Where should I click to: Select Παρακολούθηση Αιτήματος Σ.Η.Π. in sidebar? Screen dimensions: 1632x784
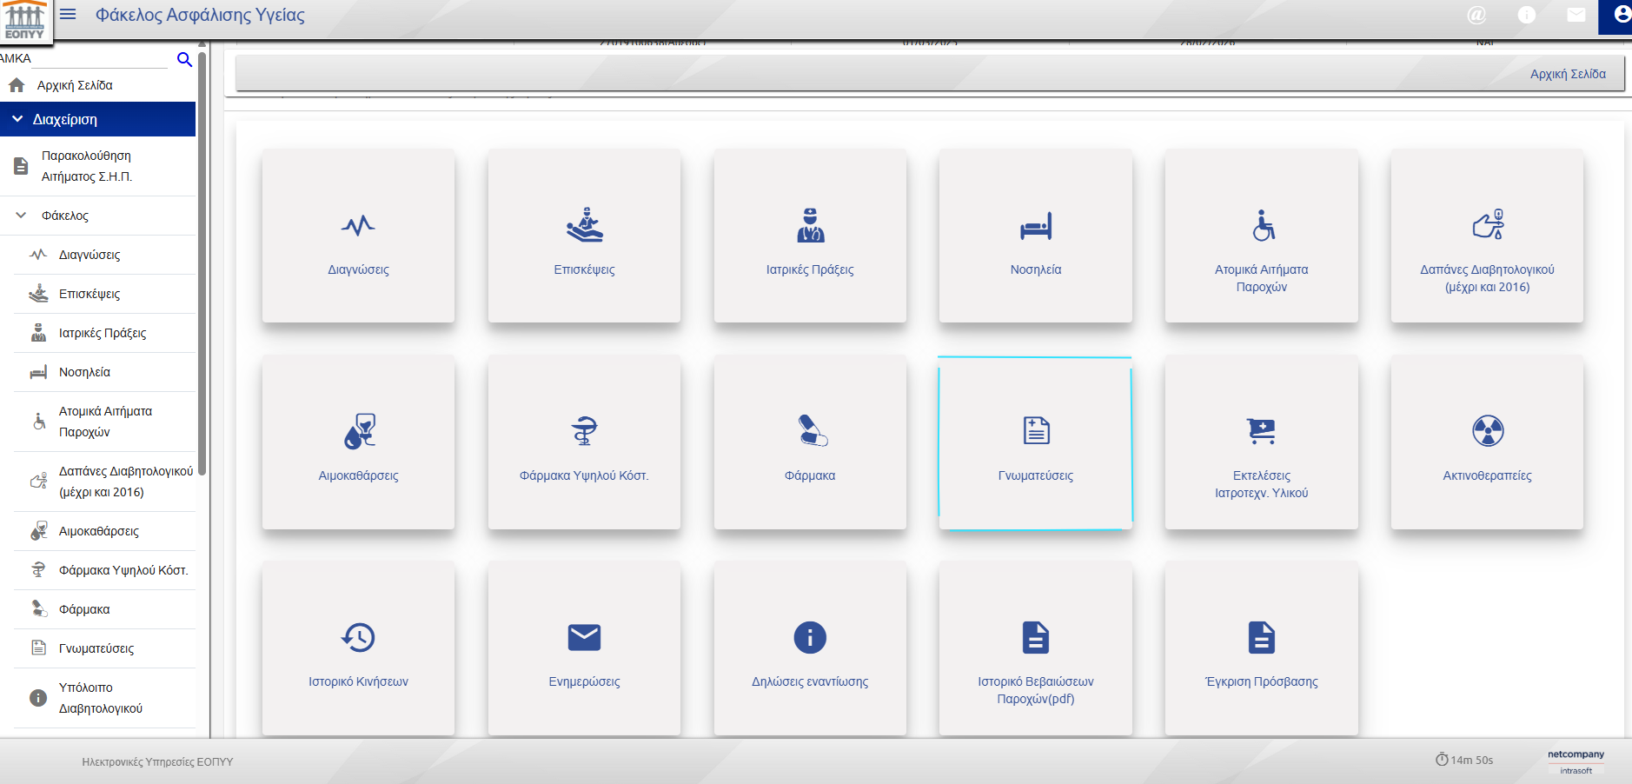(x=97, y=166)
